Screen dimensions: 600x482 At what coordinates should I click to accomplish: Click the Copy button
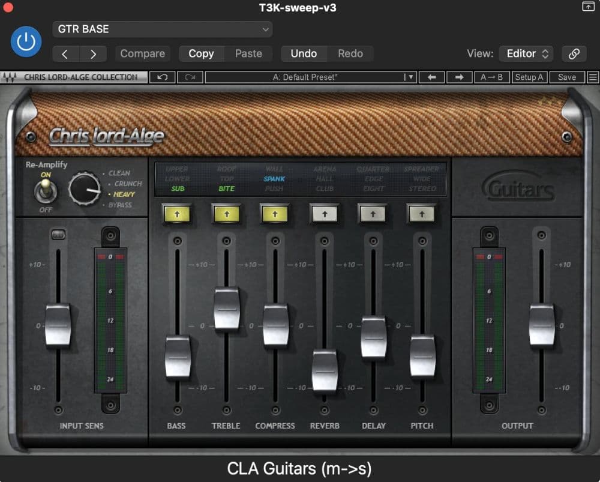pyautogui.click(x=201, y=53)
